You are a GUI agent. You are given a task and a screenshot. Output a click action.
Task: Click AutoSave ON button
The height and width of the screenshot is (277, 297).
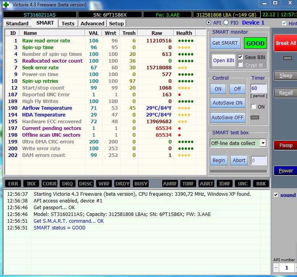227,103
